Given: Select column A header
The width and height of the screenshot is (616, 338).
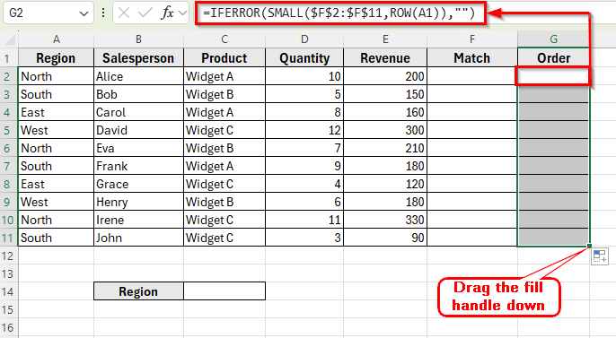Looking at the screenshot, I should point(57,39).
